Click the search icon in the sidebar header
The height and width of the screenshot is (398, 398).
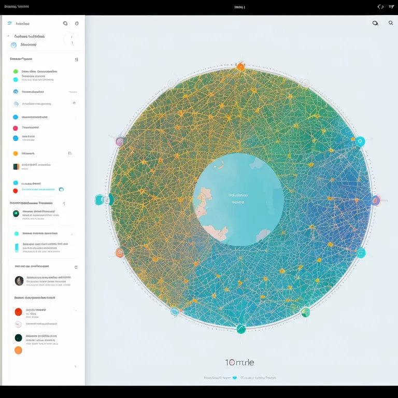(65, 23)
